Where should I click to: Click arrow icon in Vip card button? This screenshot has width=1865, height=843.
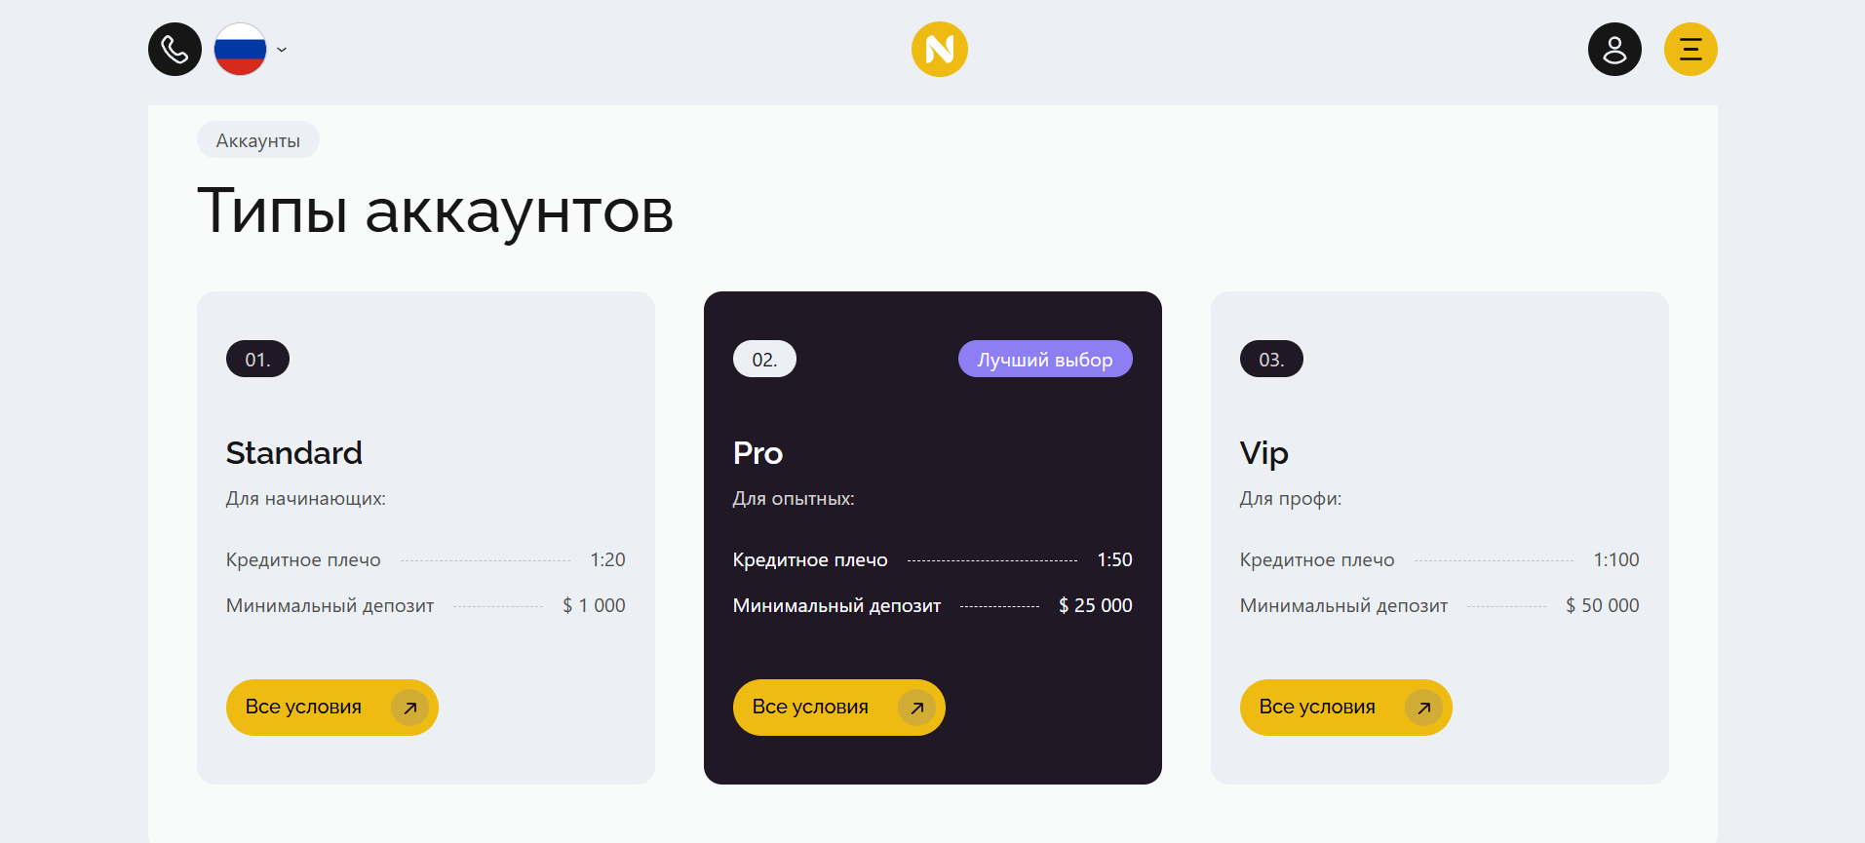[1424, 708]
